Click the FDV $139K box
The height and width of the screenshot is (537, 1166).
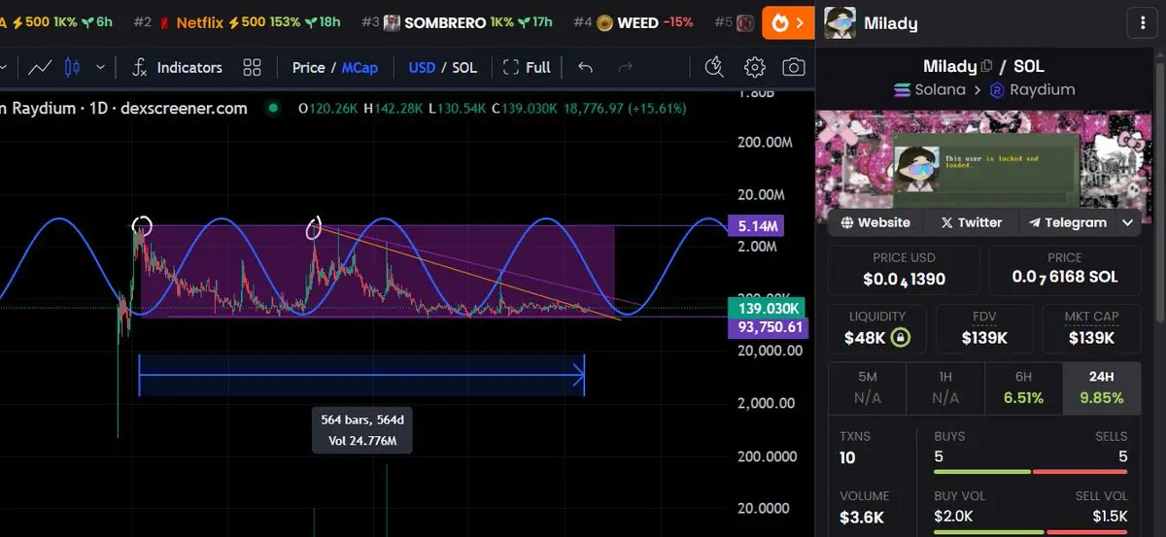984,329
